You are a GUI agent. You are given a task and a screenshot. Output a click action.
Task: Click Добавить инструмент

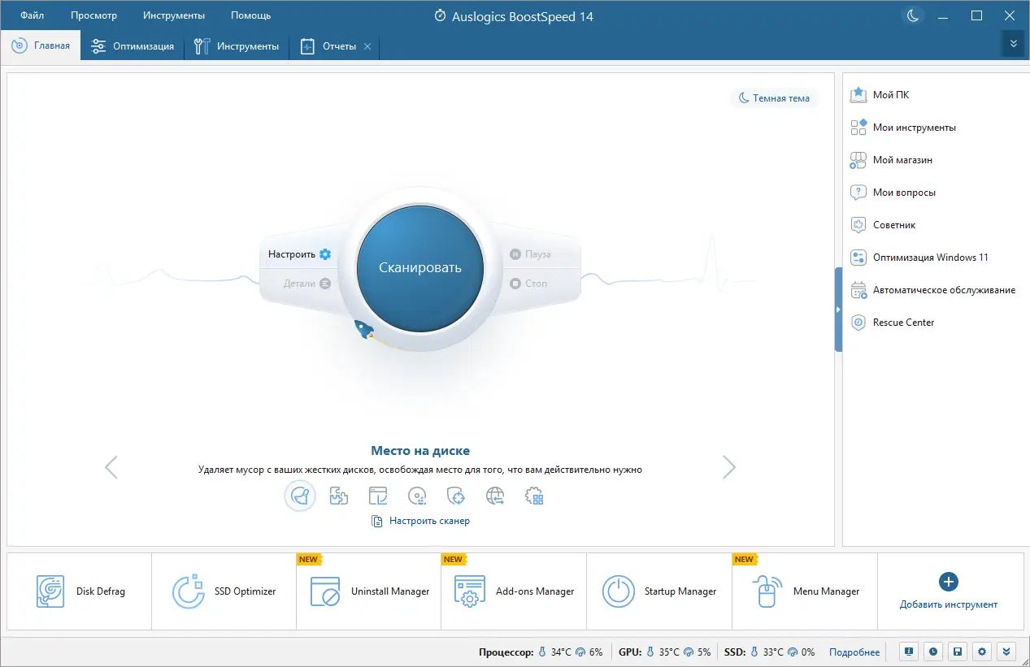949,591
